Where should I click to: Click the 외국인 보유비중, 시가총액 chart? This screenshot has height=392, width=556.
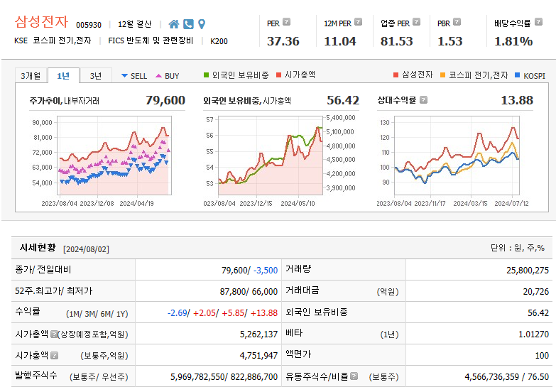[271, 156]
